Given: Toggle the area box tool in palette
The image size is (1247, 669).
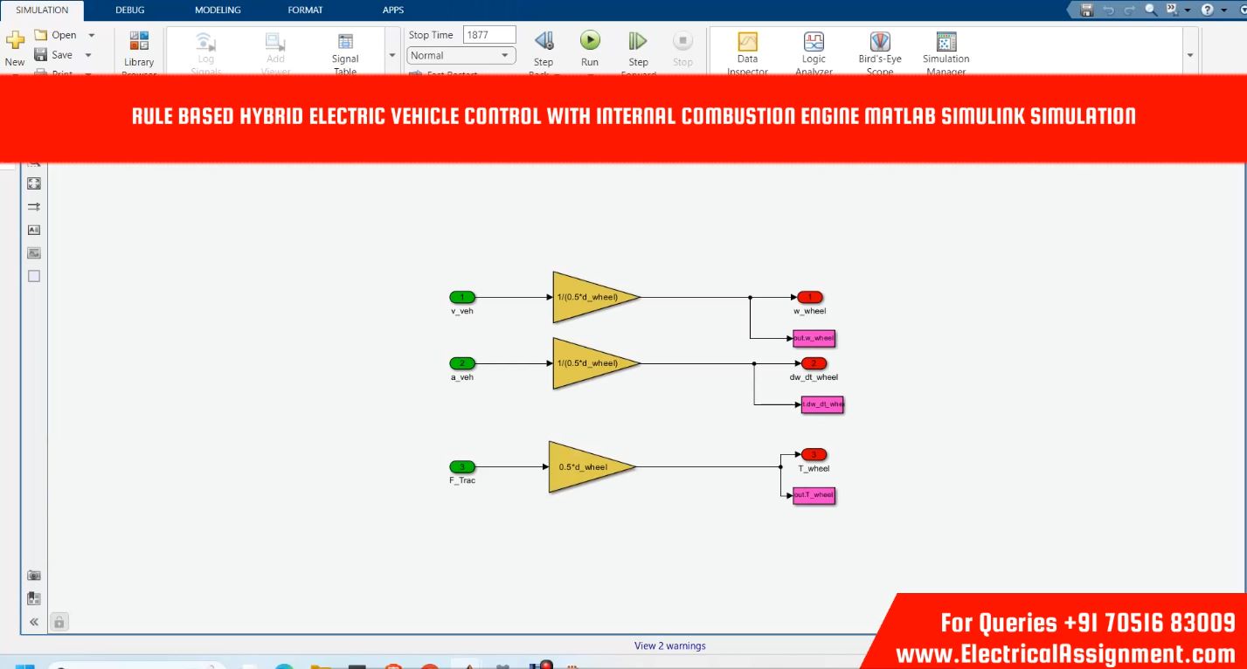Looking at the screenshot, I should click(34, 276).
